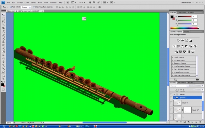
Task: Toggle lock transparent pixels in the Layers panel
Action: 176,89
